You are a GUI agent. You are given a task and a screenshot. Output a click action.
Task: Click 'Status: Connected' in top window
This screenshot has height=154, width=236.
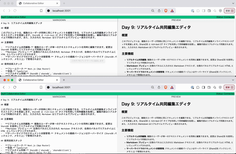225,17
